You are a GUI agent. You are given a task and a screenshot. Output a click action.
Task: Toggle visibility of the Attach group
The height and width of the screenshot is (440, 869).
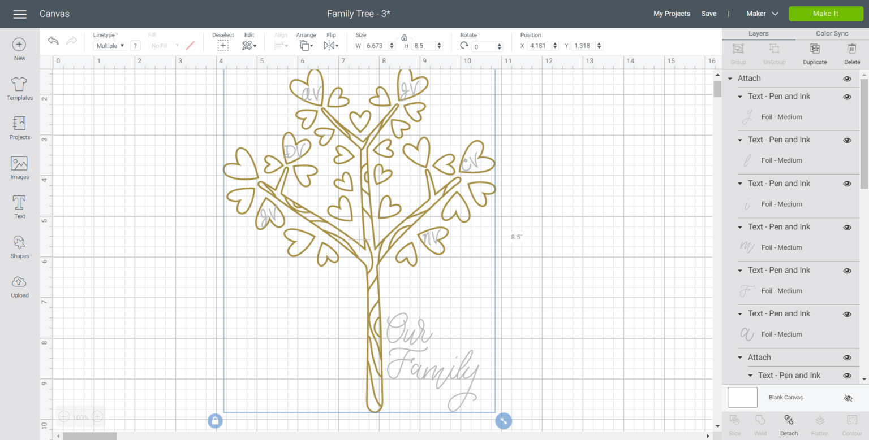click(x=847, y=79)
